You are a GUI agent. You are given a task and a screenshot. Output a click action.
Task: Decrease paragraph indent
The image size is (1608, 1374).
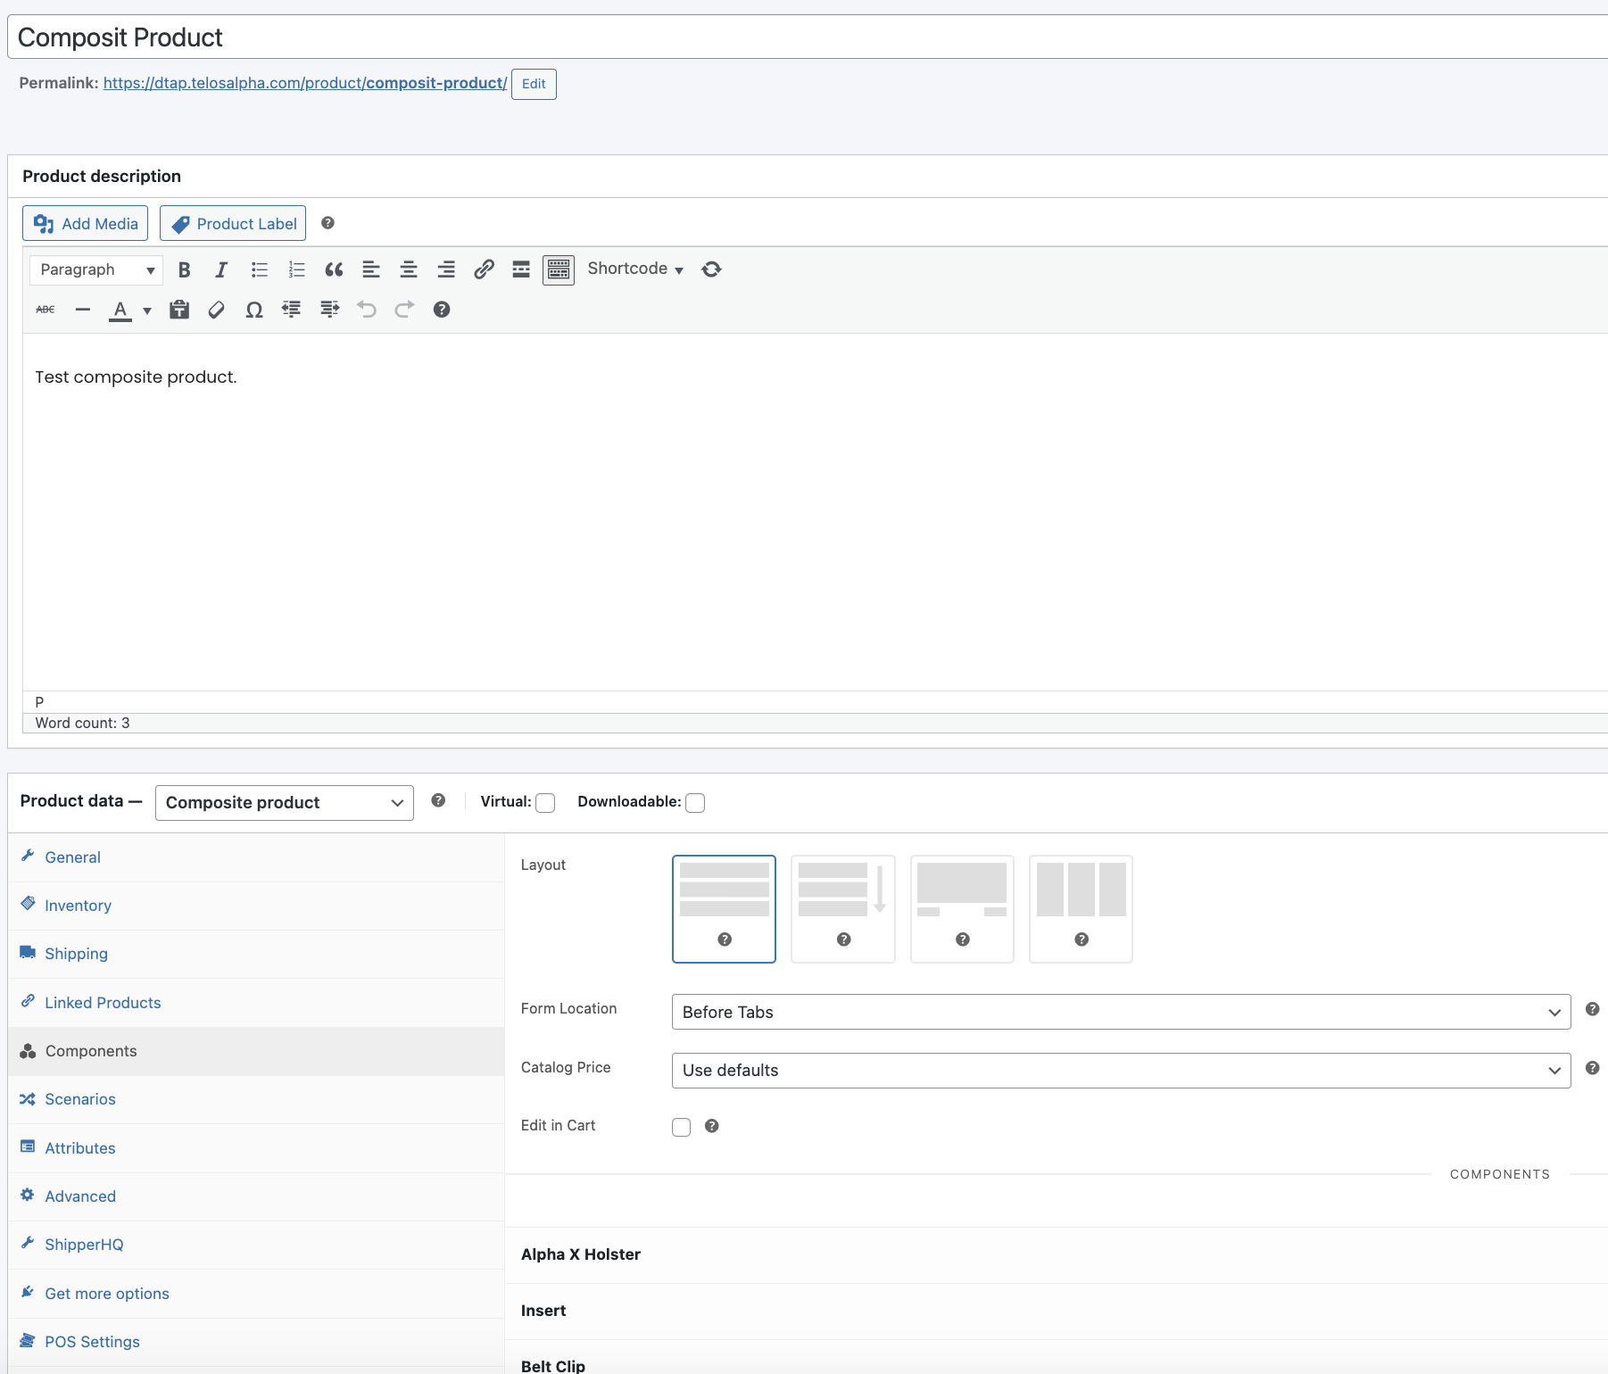click(x=292, y=310)
